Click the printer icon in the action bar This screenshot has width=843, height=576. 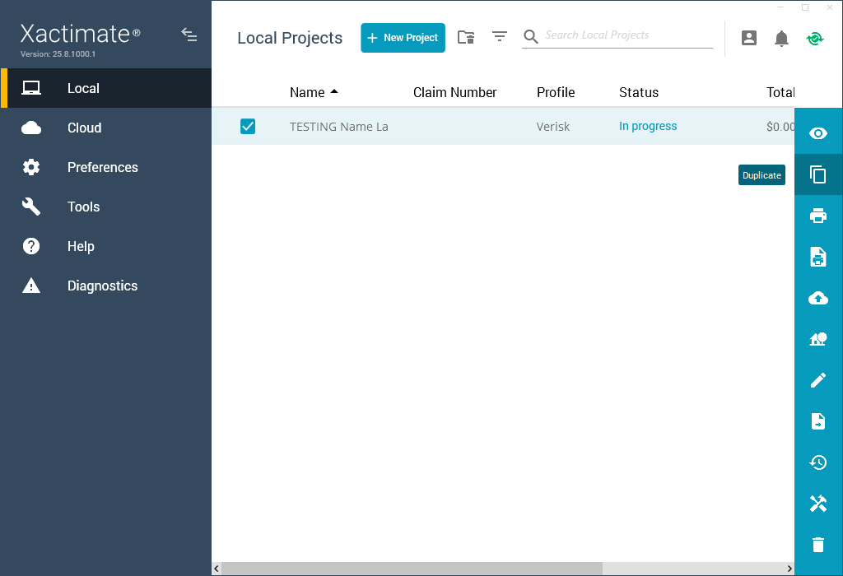[818, 216]
